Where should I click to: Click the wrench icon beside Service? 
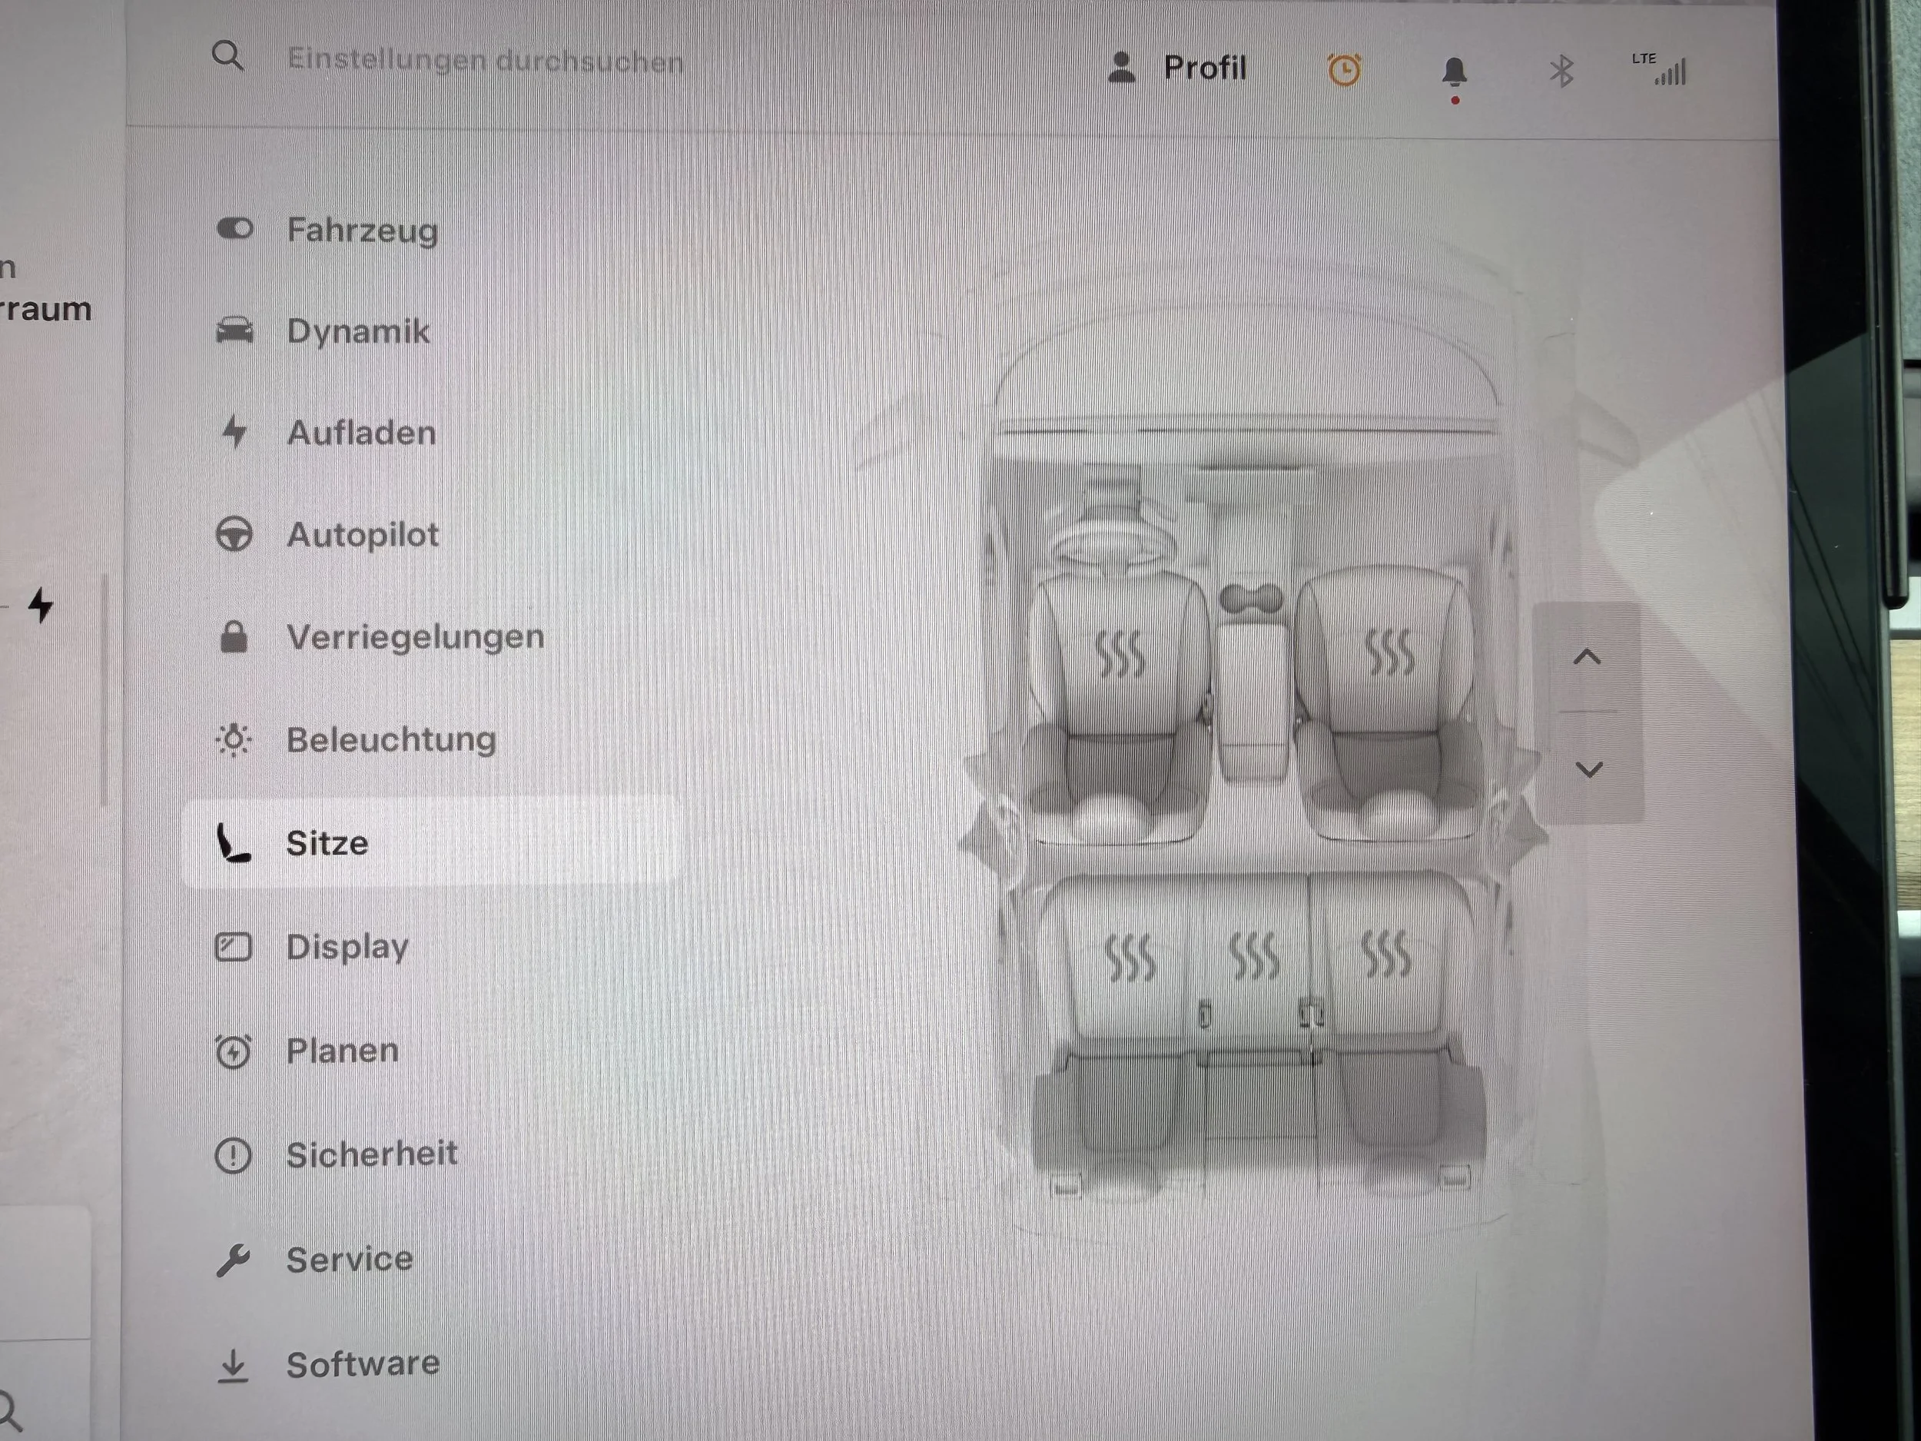tap(233, 1260)
